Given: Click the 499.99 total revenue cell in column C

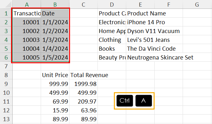Looking at the screenshot, I should (83, 93).
